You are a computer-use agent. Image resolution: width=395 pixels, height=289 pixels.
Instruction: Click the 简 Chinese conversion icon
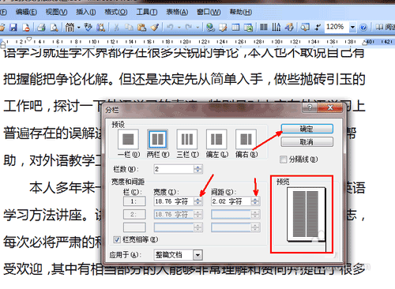point(70,27)
